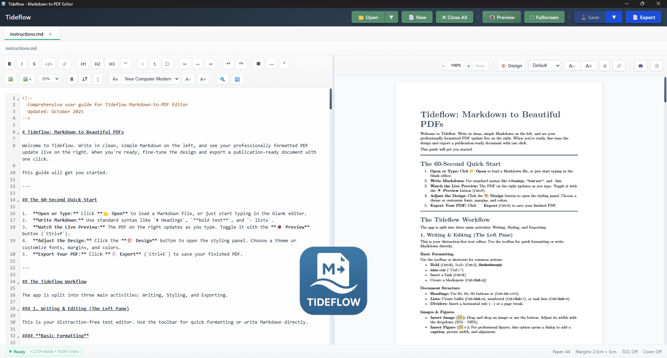Screen dimensions: 667x358
Task: Open the Default theme dropdown
Action: coord(544,66)
